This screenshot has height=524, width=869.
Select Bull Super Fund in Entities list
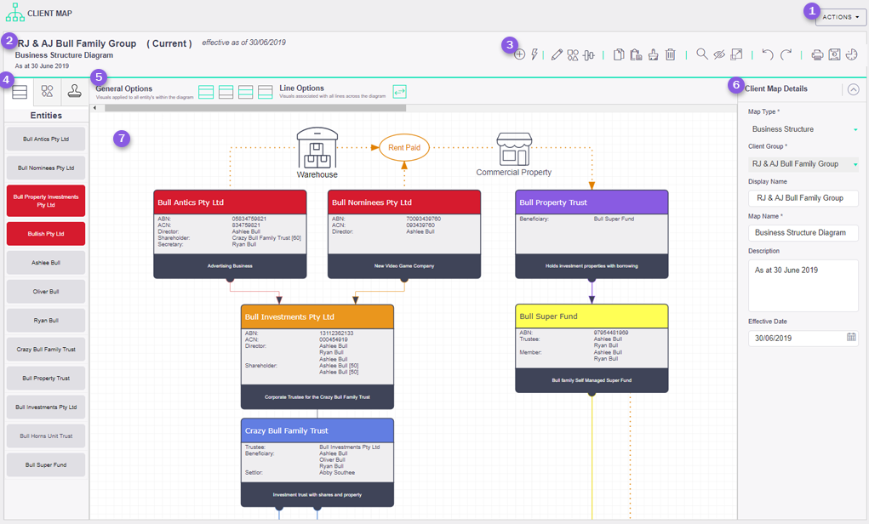46,464
